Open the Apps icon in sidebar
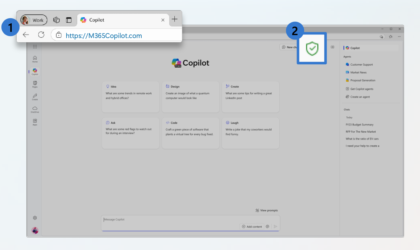420x250 pixels. [35, 122]
